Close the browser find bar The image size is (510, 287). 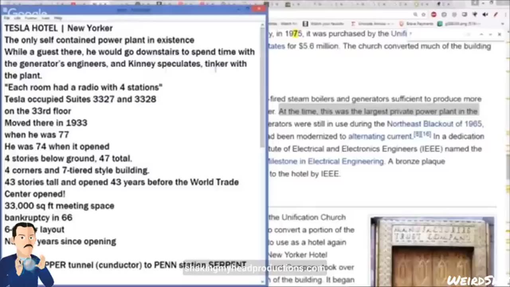(x=499, y=34)
